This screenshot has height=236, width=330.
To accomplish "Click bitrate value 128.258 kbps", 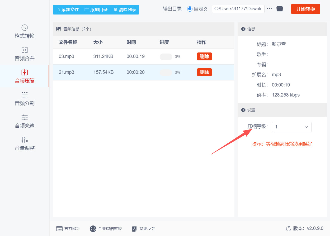I will tap(286, 95).
